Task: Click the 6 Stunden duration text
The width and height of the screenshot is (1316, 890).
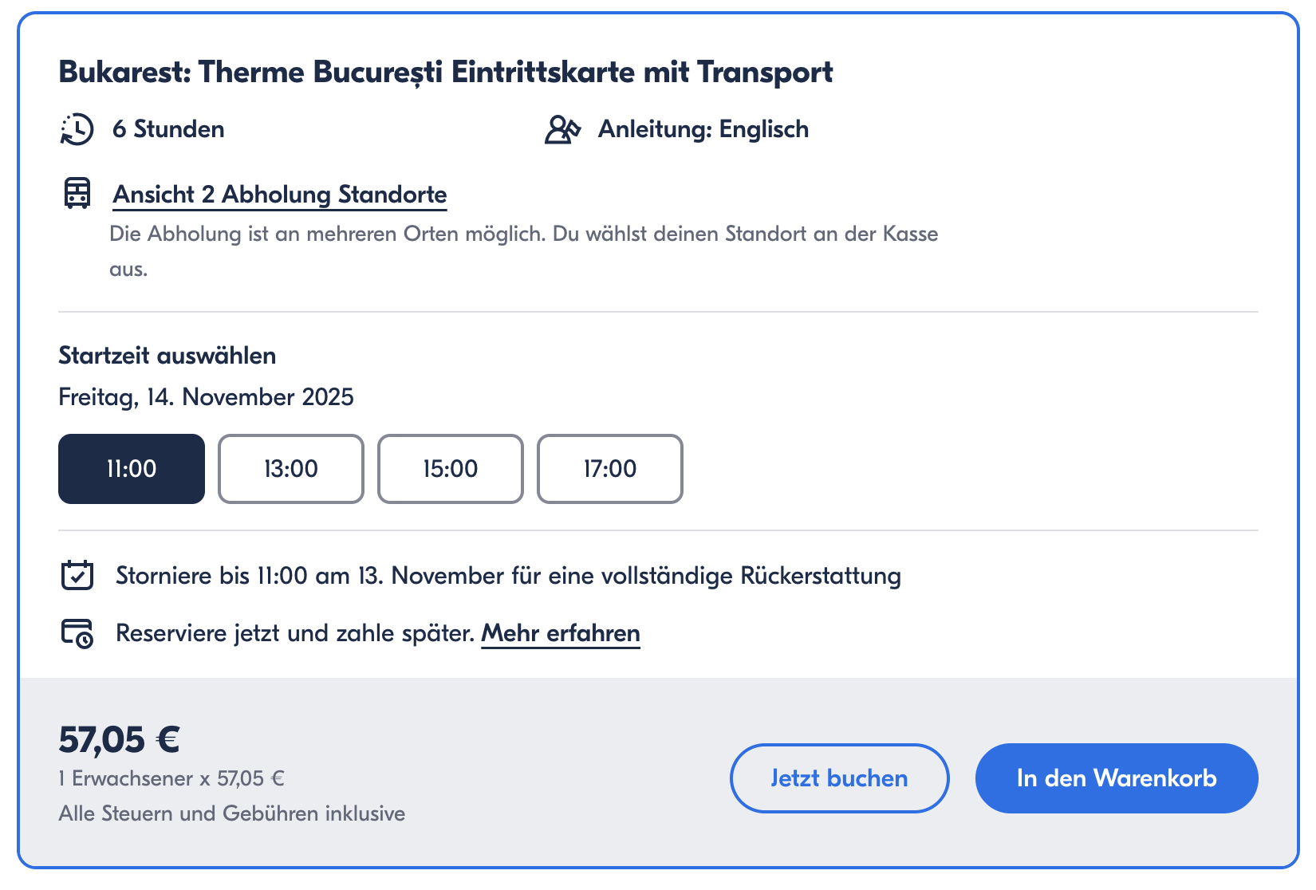Action: pos(168,129)
